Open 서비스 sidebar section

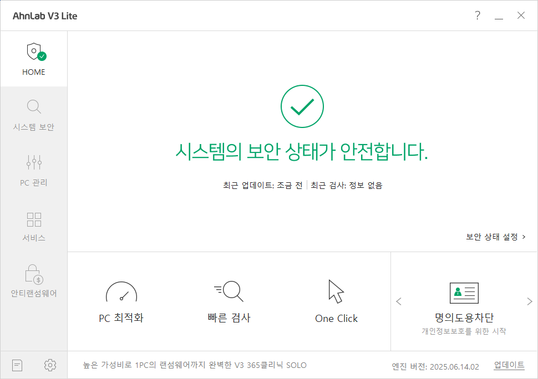(x=34, y=226)
